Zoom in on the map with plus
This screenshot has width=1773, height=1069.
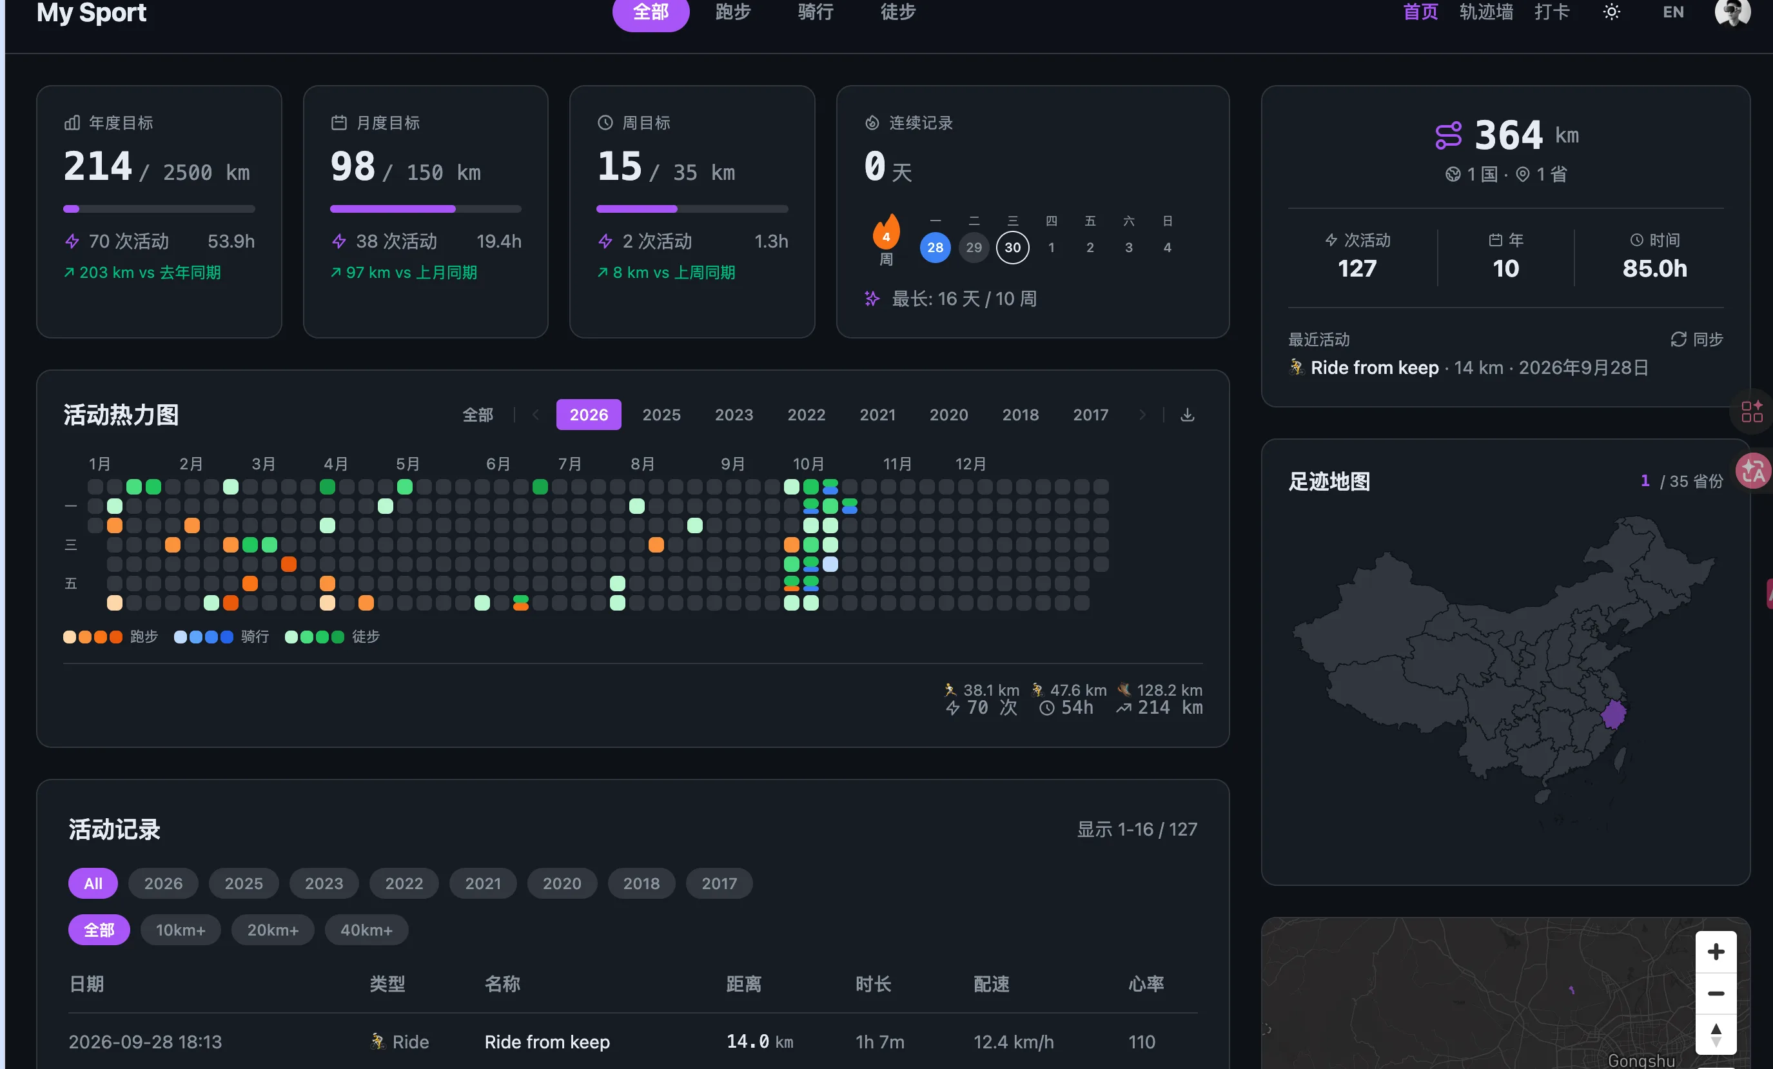1716,952
